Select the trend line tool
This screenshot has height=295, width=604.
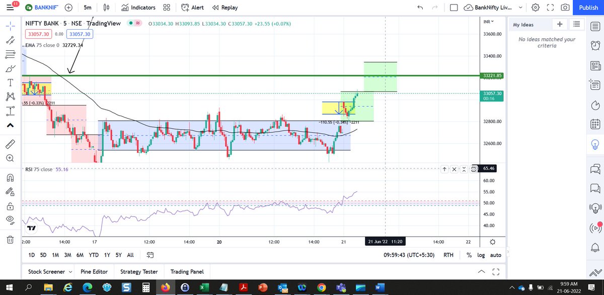tap(10, 40)
